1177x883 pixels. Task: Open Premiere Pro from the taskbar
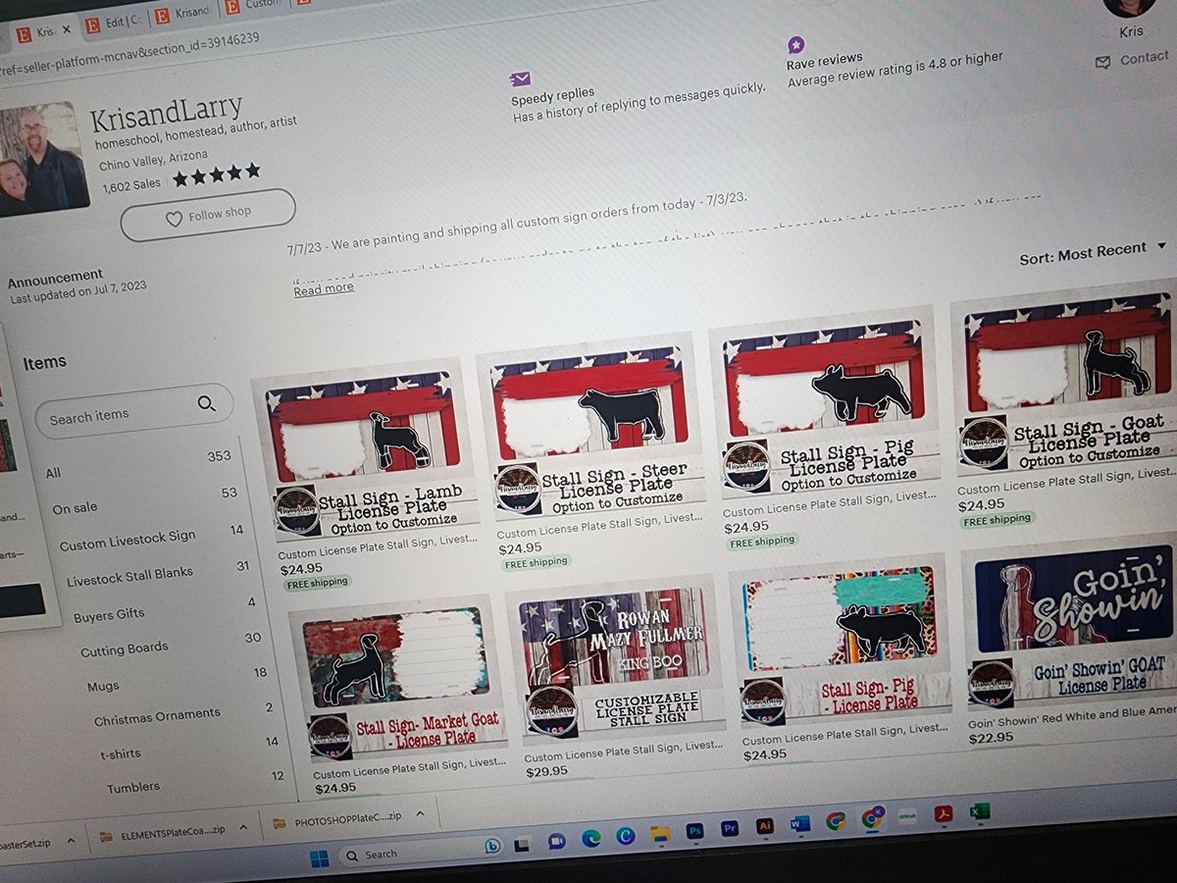pos(730,829)
